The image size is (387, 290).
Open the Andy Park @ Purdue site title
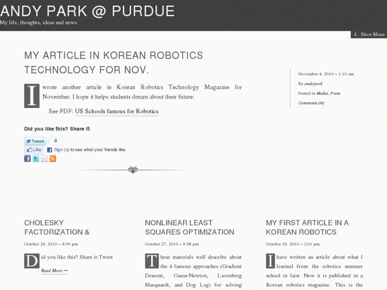click(87, 11)
